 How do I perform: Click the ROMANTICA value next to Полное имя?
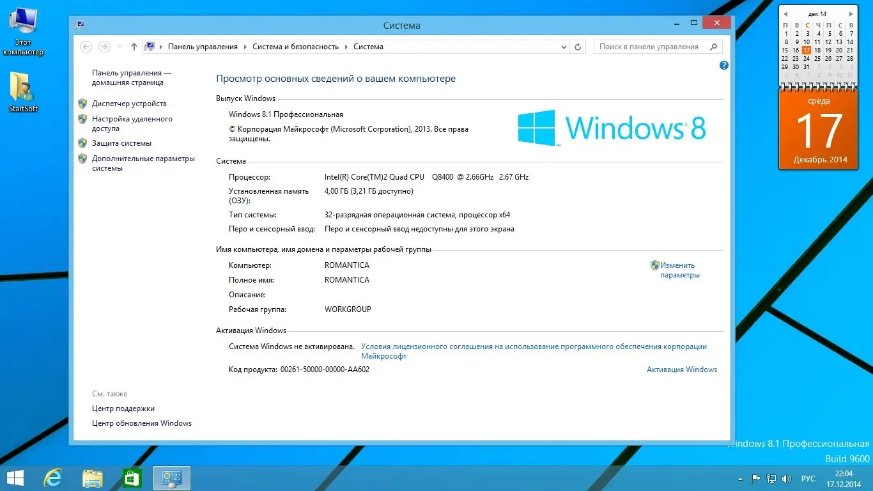[x=347, y=280]
